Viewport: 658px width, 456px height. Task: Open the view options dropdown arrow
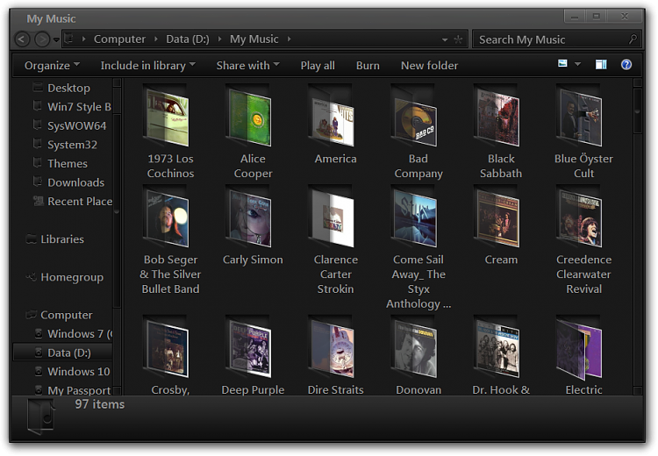pyautogui.click(x=578, y=64)
